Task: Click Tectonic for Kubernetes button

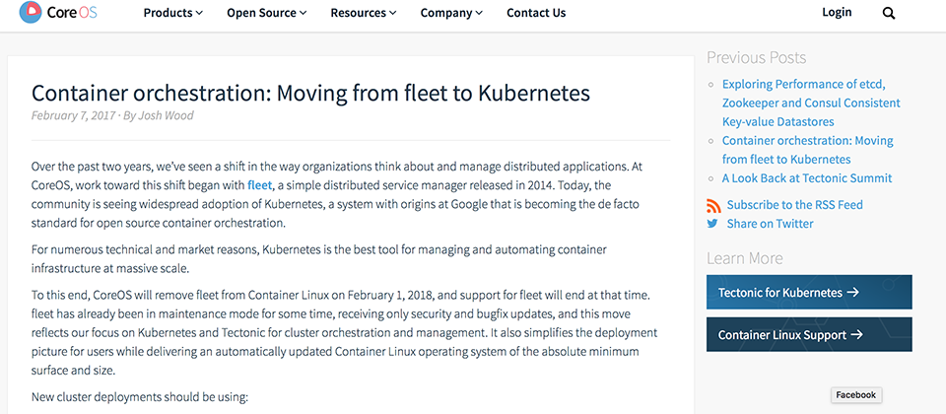Action: 809,292
